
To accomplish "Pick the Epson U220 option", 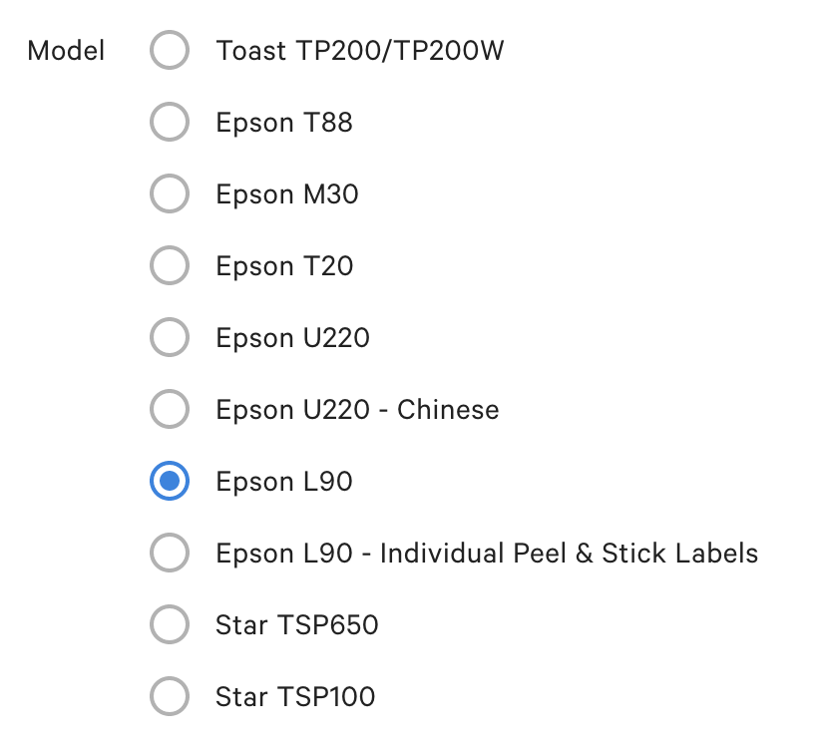I will (x=170, y=337).
